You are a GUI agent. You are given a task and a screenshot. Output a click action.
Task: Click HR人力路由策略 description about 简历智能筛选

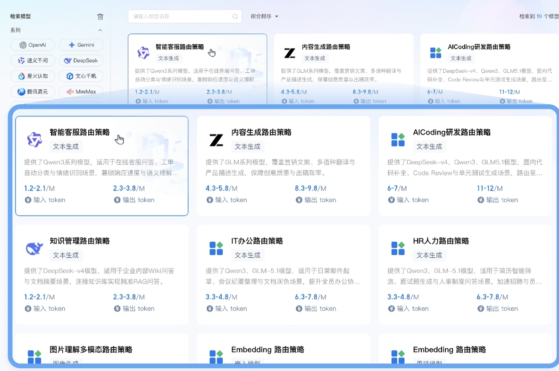465,276
